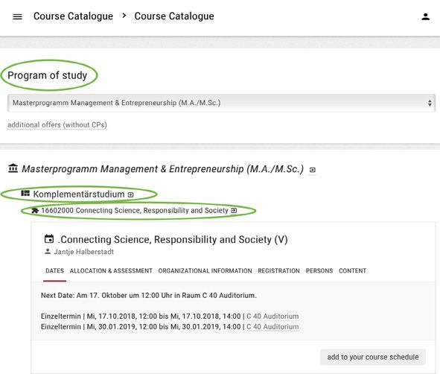Click the university building icon
Image resolution: width=440 pixels, height=374 pixels.
[13, 168]
